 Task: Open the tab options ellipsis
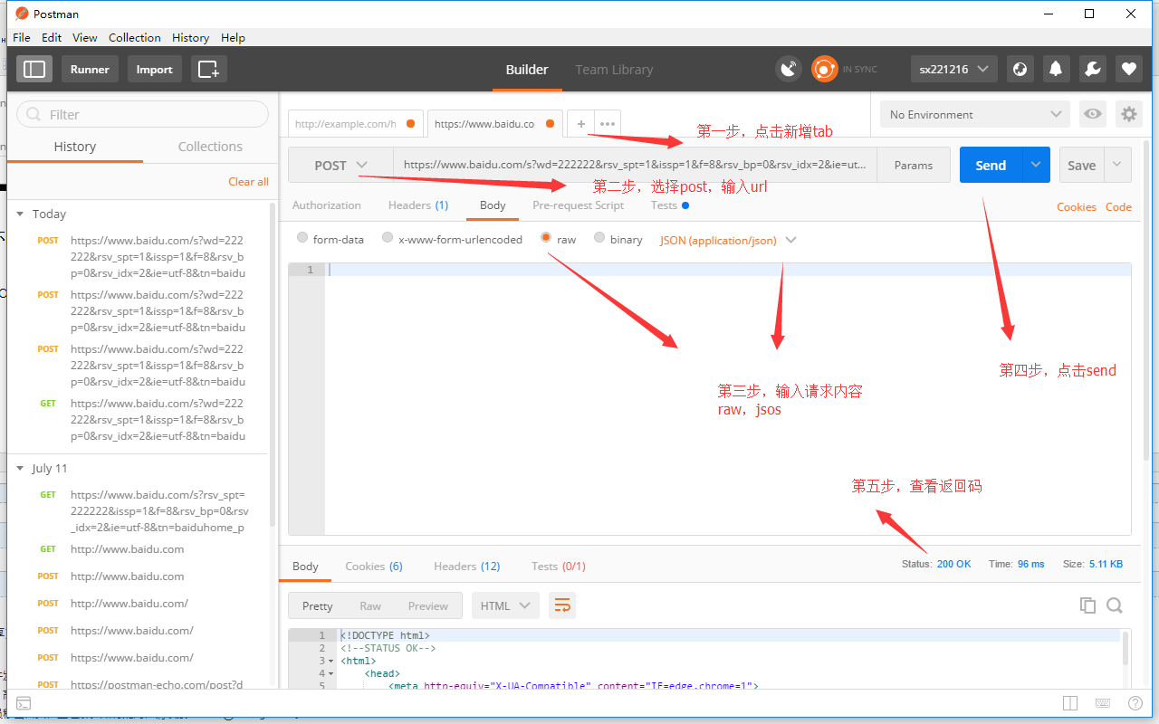pyautogui.click(x=608, y=124)
